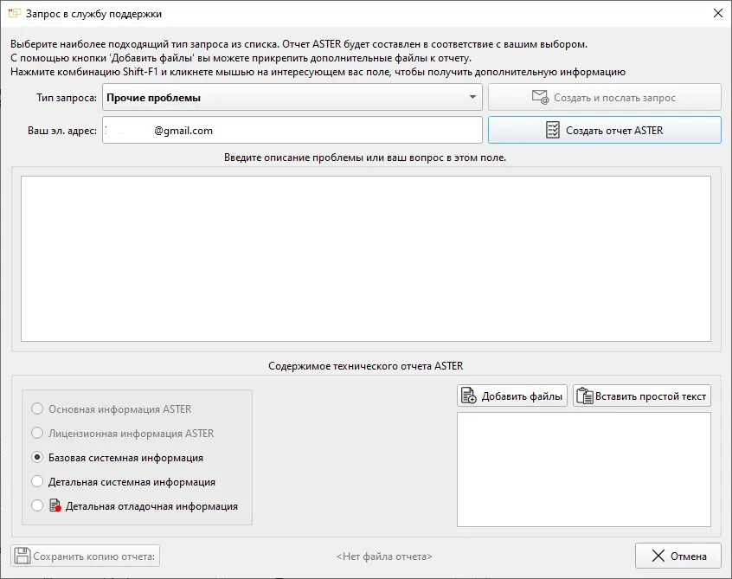Select 'Основная информация ASTER' radio button

pos(37,409)
